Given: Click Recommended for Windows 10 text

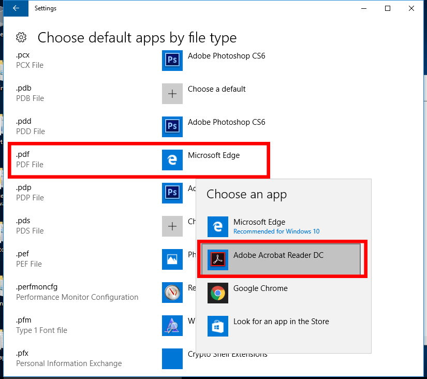Looking at the screenshot, I should pyautogui.click(x=276, y=231).
